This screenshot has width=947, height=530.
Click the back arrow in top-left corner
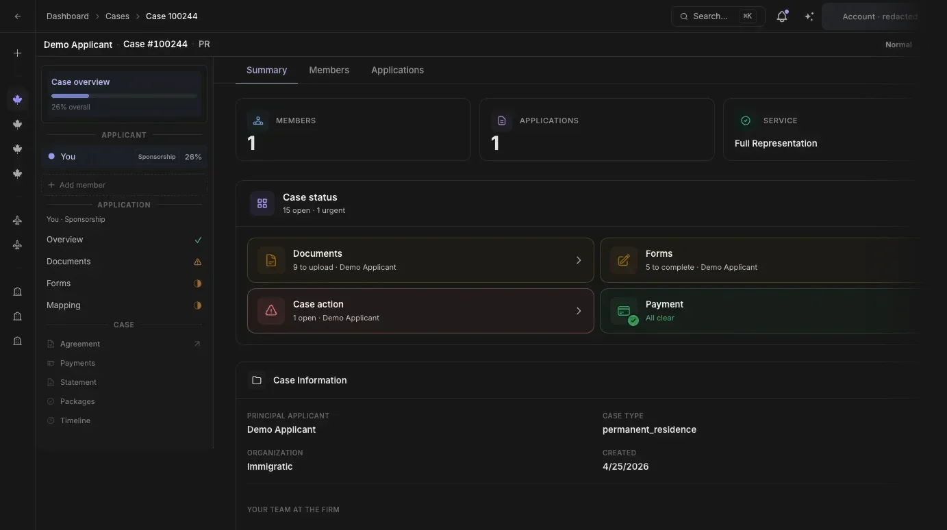pos(18,16)
